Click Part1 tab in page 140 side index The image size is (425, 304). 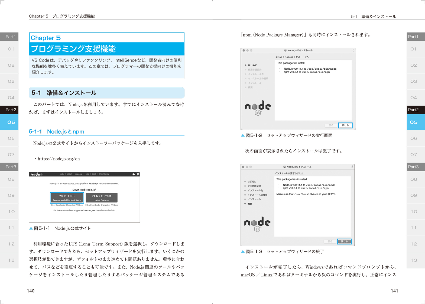click(9, 37)
